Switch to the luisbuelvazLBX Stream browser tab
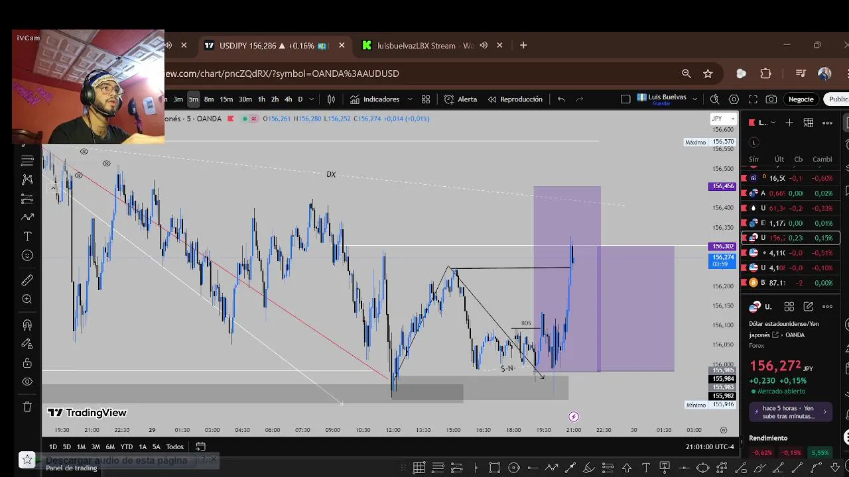The width and height of the screenshot is (849, 477). (x=424, y=46)
